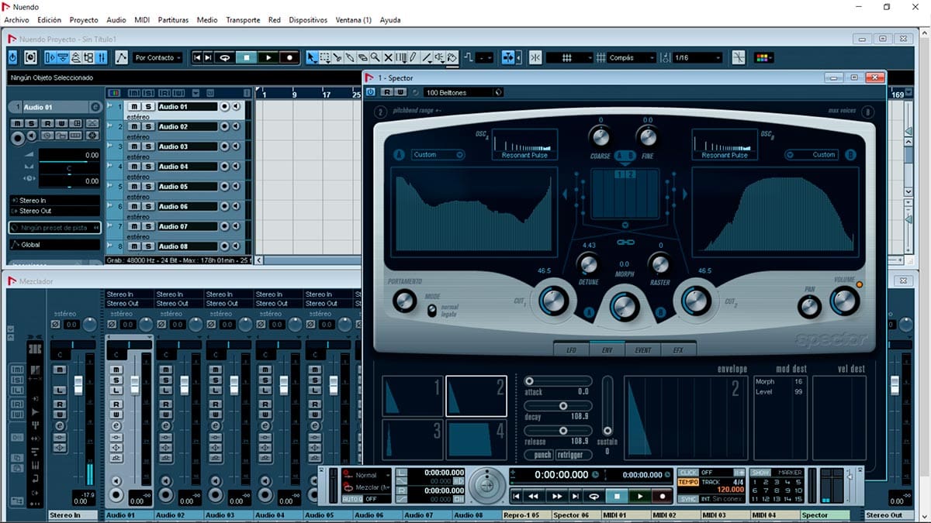This screenshot has width=931, height=523.
Task: Select the Range Selection tool
Action: click(325, 57)
